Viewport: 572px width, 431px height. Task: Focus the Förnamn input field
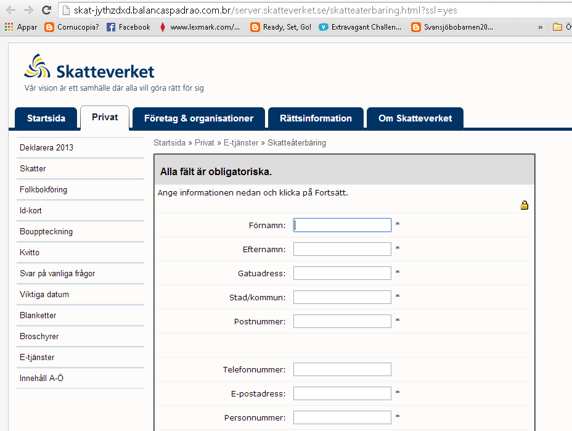[x=342, y=225]
